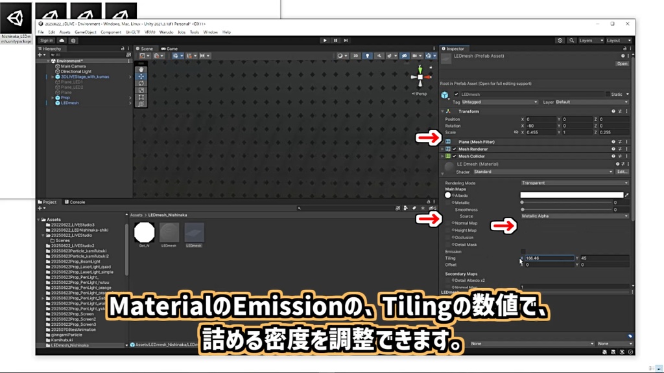
Task: Toggle the Mesh Renderer enabled checkbox
Action: [454, 148]
